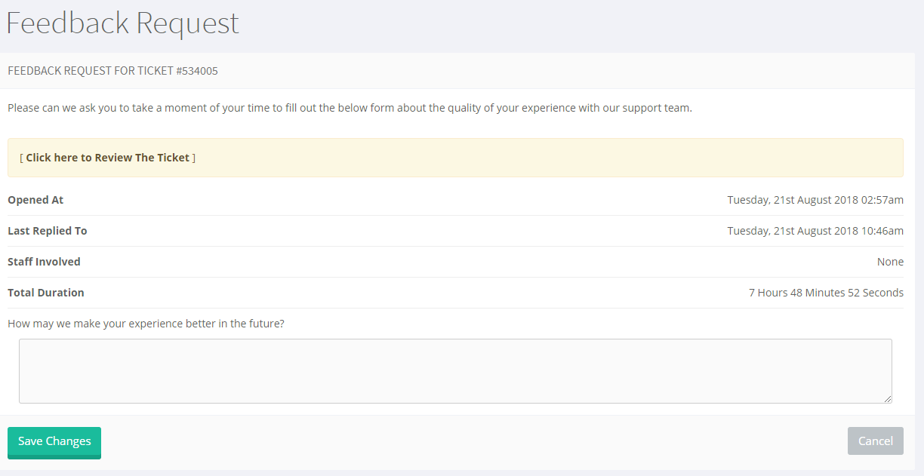Click the Total Duration label
The width and height of the screenshot is (924, 476).
tap(46, 293)
